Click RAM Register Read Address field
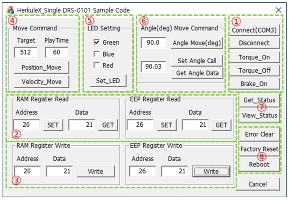Screen dimensions: 289x200 pos(27,125)
